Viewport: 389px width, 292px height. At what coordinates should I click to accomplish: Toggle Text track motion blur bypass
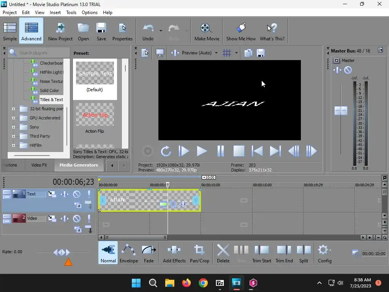(x=52, y=194)
